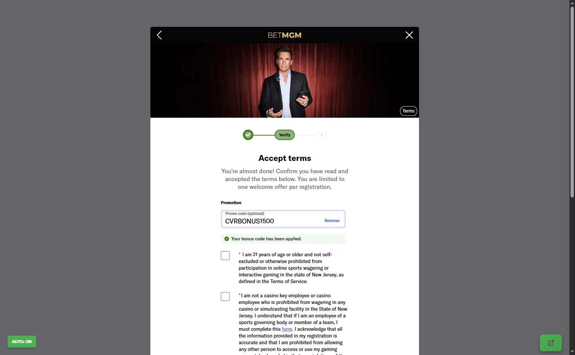
Task: Click the 'Accept terms' heading
Action: [285, 158]
